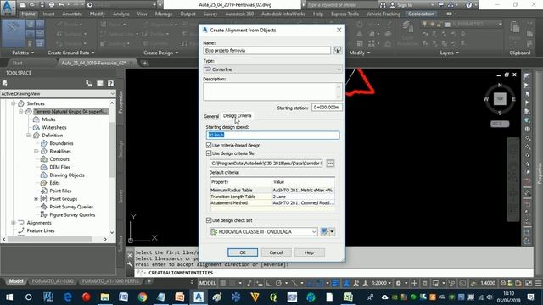Image resolution: width=543 pixels, height=305 pixels.
Task: Open RODOVIDA CLASSE III - ONDULADA dropdown
Action: point(263,231)
